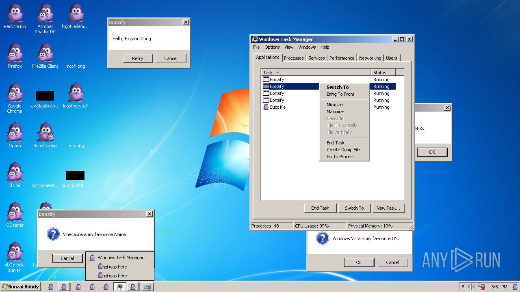Switch to the Services tab
This screenshot has width=520, height=292.
click(x=316, y=58)
